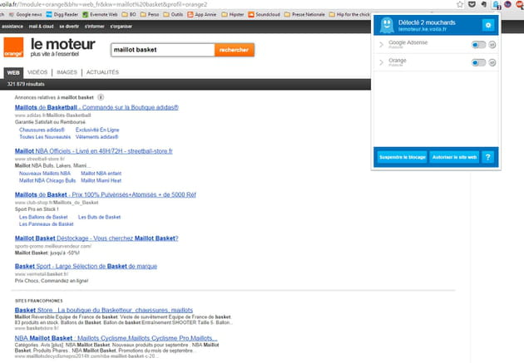Viewport: 524px width, 363px height.
Task: Click the maillot basket search field
Action: click(163, 50)
